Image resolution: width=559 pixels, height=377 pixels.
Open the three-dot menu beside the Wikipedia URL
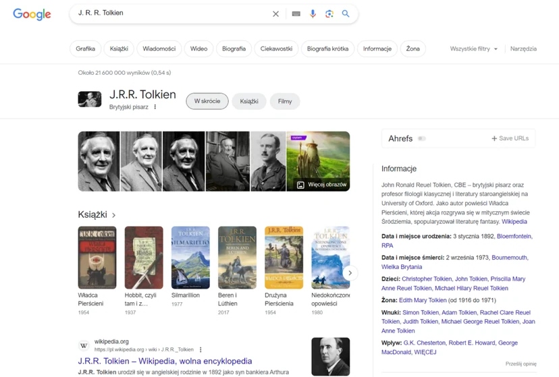pyautogui.click(x=201, y=349)
